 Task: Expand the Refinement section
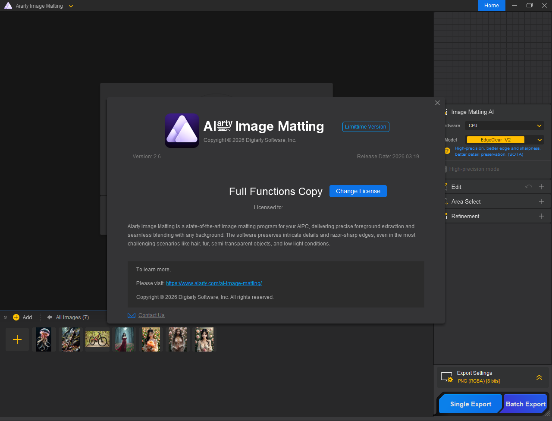pos(542,216)
